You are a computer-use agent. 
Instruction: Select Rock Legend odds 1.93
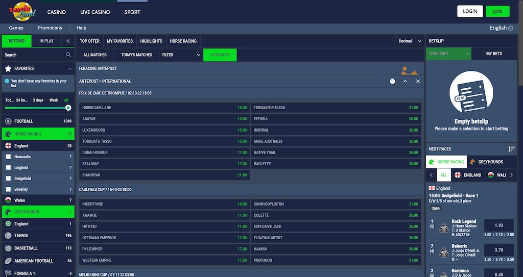[498, 225]
